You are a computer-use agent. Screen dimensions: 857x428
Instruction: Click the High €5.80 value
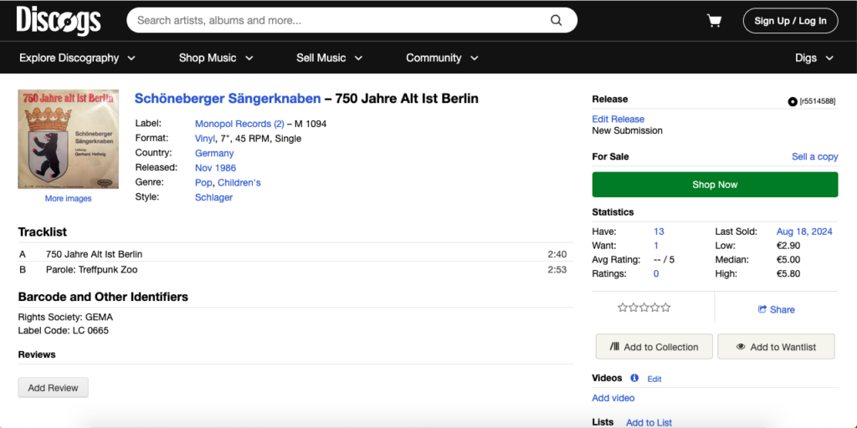pos(788,274)
